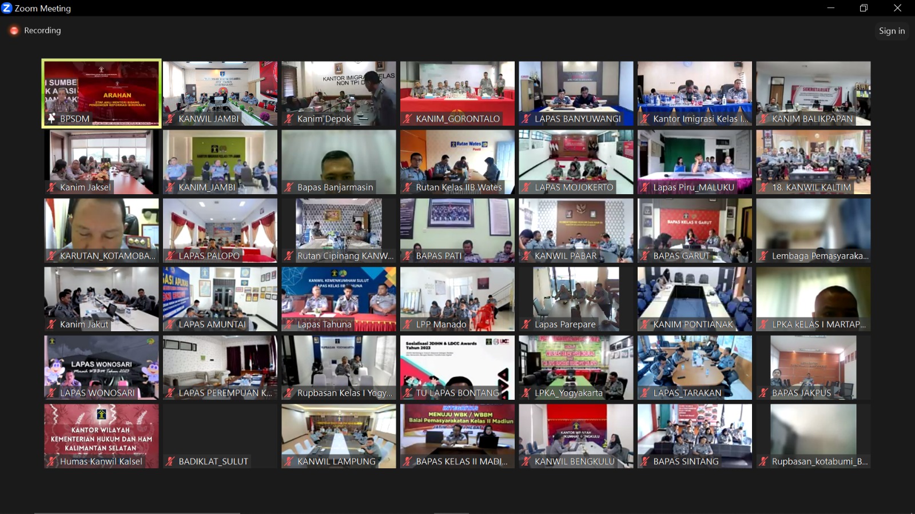Screen dimensions: 915x514
Task: Click muted mic icon on Lapas Tahuna tile
Action: (x=289, y=324)
